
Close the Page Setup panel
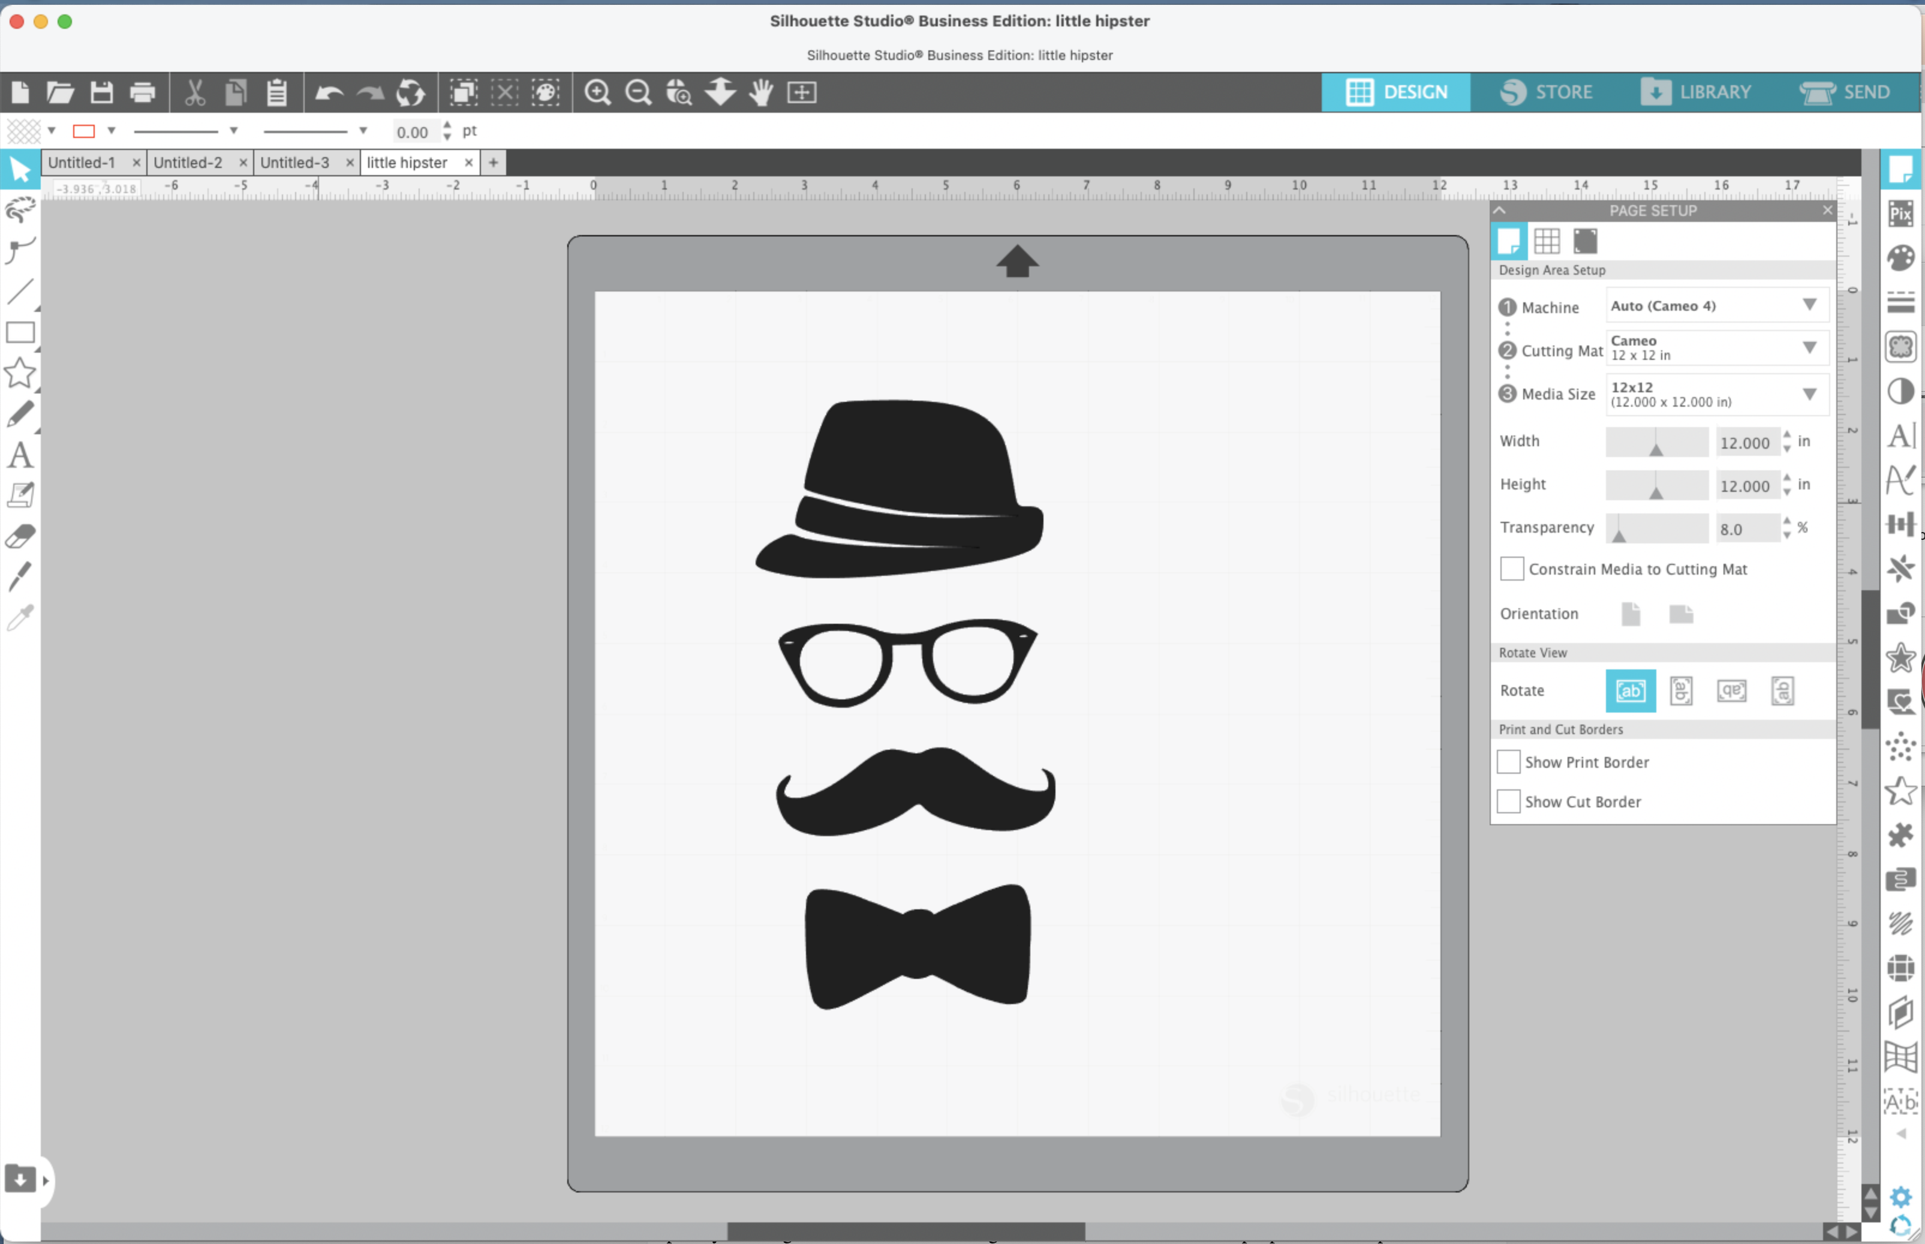tap(1827, 210)
